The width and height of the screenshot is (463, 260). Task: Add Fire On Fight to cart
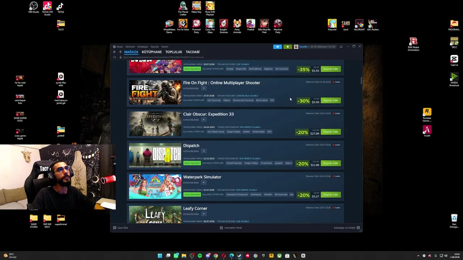(x=331, y=100)
